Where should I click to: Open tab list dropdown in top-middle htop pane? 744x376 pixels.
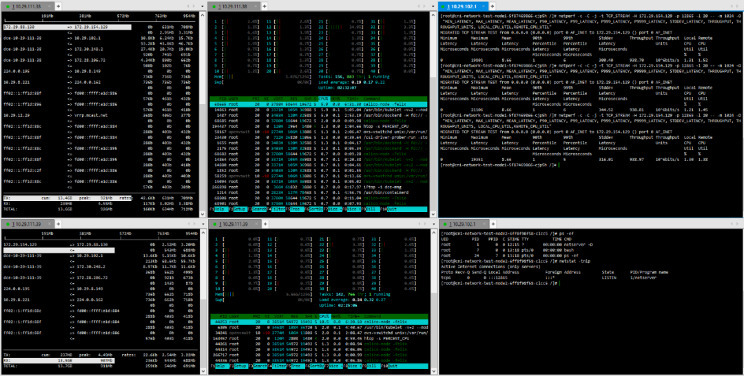coord(433,6)
